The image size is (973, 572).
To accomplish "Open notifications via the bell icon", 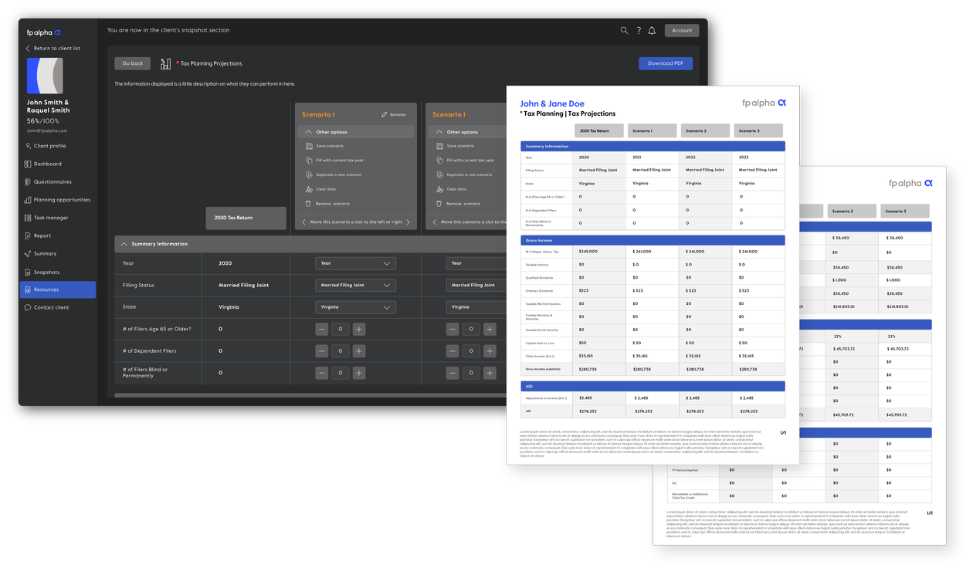I will click(651, 30).
